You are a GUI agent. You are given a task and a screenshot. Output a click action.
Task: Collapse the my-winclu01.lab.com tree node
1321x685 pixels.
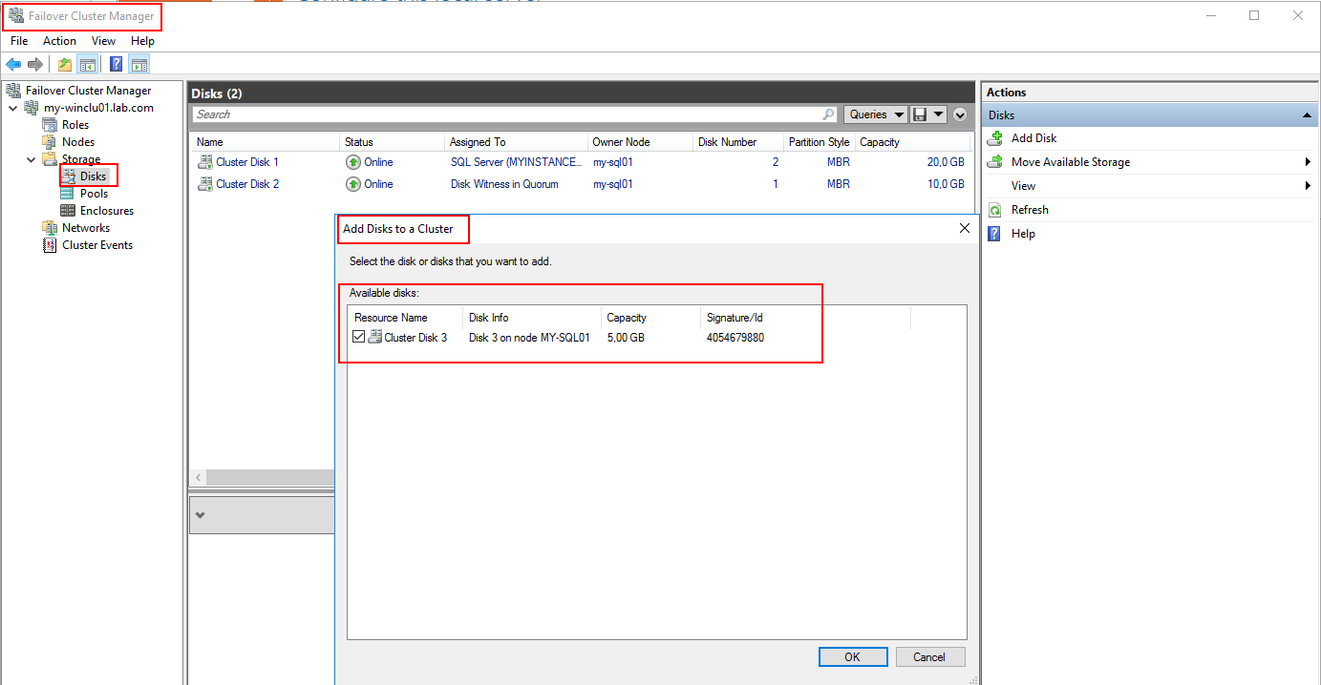13,108
